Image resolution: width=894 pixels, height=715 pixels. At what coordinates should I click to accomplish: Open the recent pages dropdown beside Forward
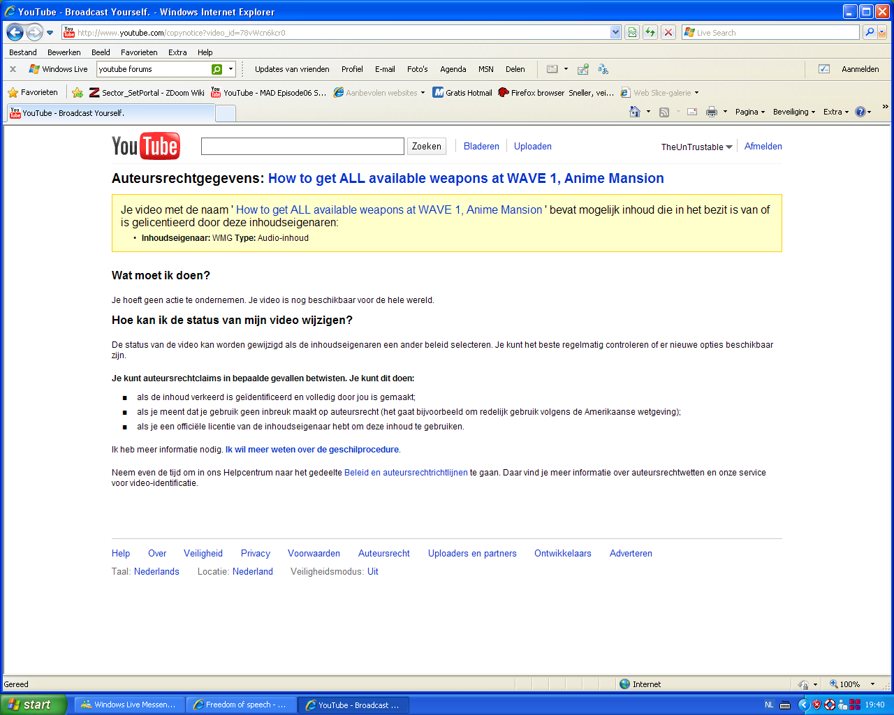point(50,33)
